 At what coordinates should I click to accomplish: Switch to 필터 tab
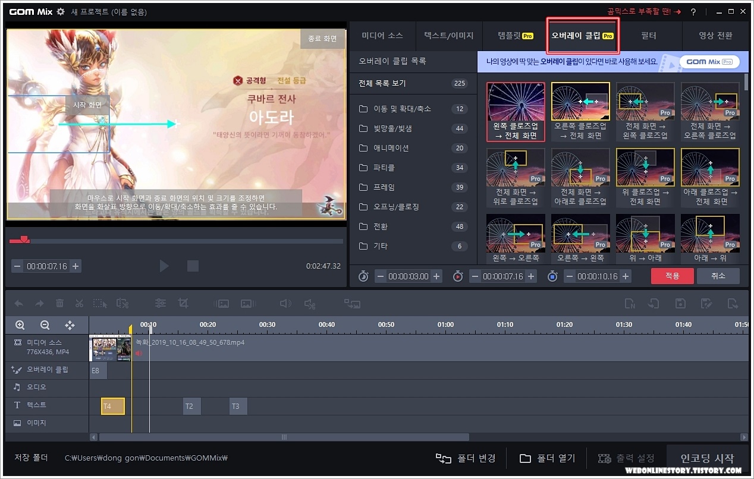(649, 36)
